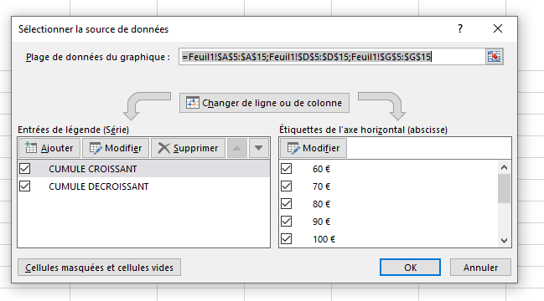Click Modifier for horizontal axis labels

click(313, 148)
